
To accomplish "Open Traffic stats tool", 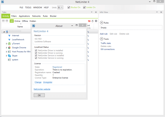I will click(106, 43).
